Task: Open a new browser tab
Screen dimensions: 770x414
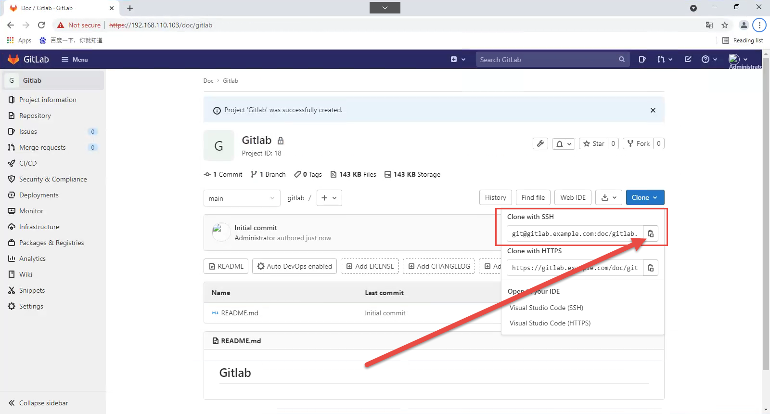Action: click(x=130, y=8)
